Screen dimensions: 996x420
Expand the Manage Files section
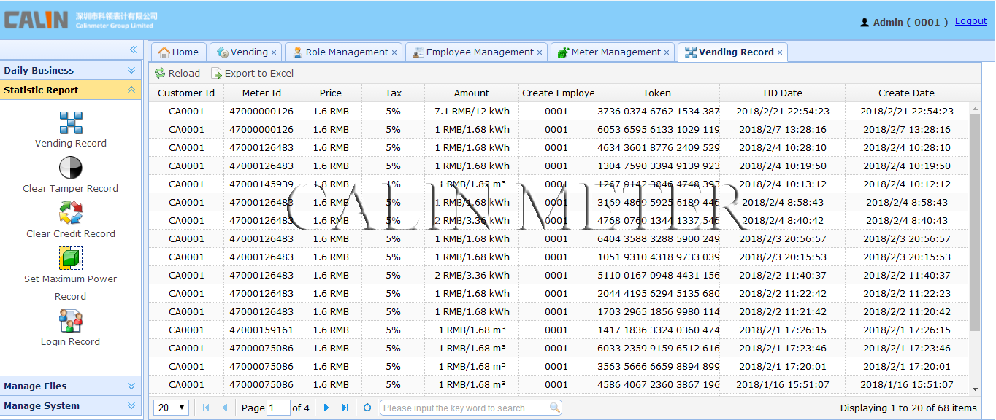click(131, 386)
